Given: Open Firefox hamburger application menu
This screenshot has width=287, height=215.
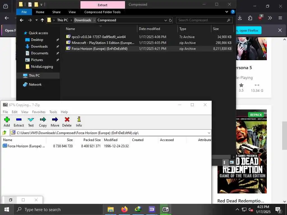Looking at the screenshot, I should tap(280, 18).
